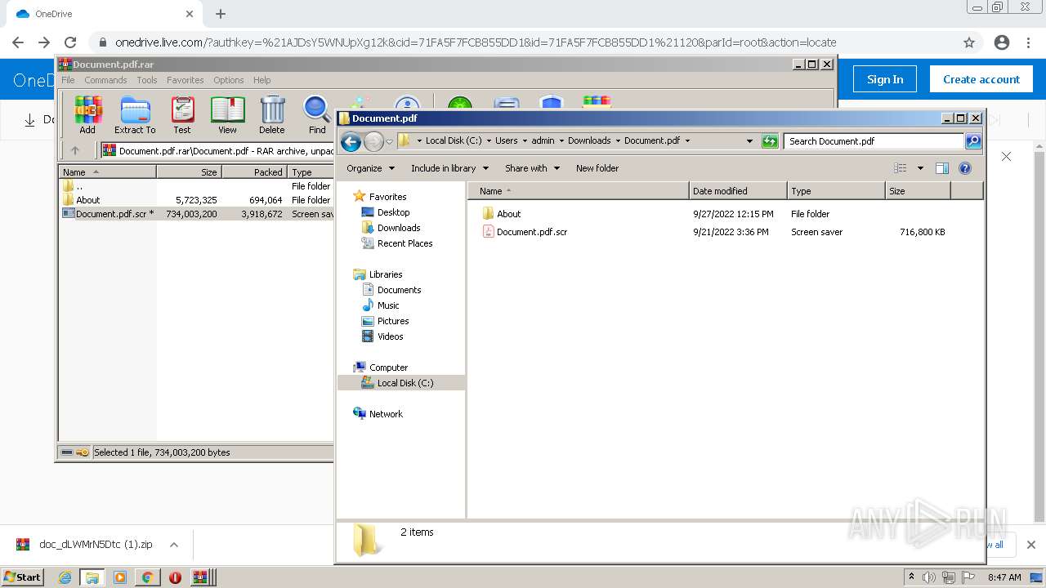This screenshot has height=588, width=1046.
Task: Click the OneDrive Sign In button
Action: click(x=885, y=79)
